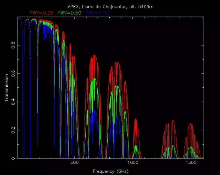Click the red peak near 1350 GHz
This screenshot has width=220, height=175.
(x=173, y=121)
